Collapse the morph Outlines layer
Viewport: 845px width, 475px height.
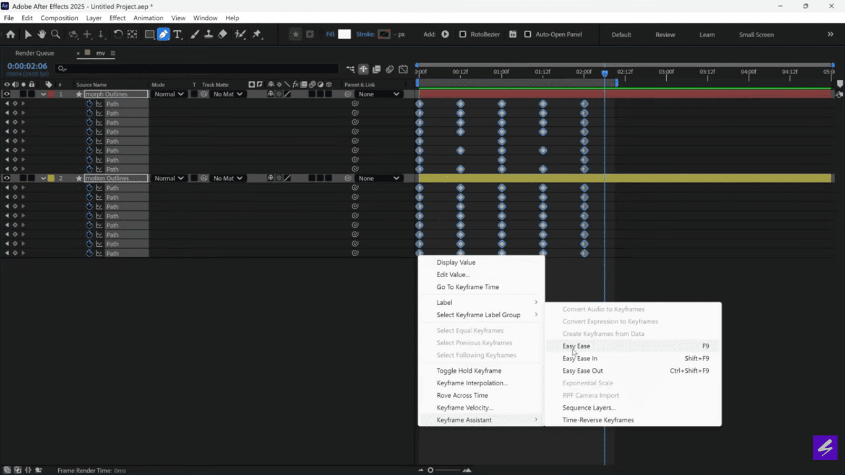point(43,94)
